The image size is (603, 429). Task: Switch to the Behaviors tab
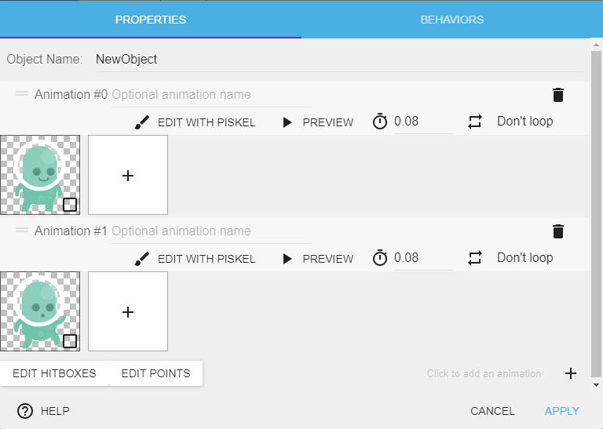451,20
